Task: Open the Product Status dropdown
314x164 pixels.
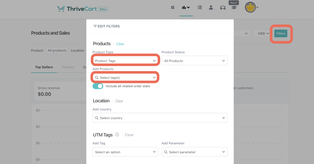Action: point(194,61)
